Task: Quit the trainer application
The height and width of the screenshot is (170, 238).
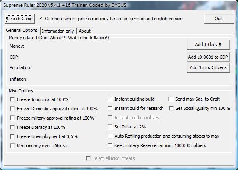Action: pos(219,19)
